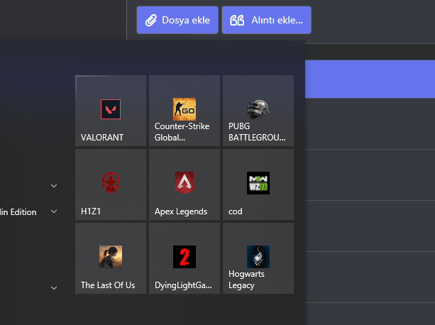
Task: Open the PUBG helmet icon
Action: pyautogui.click(x=258, y=109)
